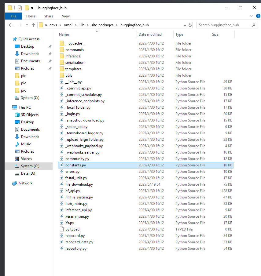Switch to the View ribbon tab
Viewport: 261px width, 276px height.
66,16
